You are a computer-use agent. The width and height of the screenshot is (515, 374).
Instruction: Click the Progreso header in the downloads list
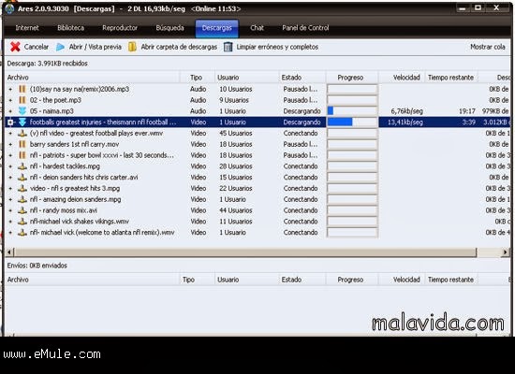352,78
